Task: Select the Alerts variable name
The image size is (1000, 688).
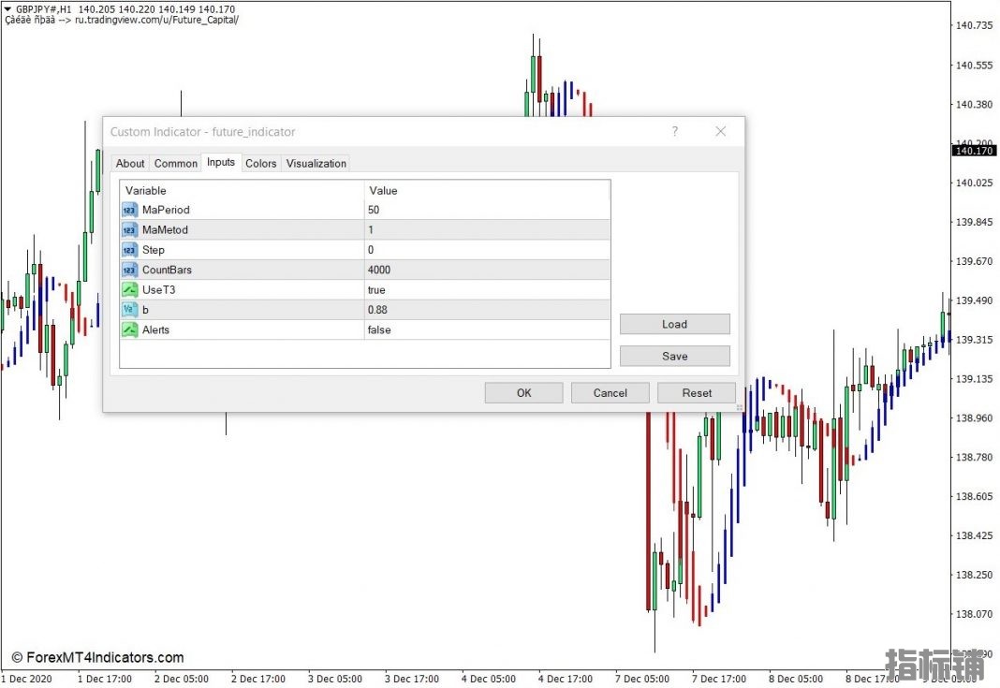Action: pos(155,329)
